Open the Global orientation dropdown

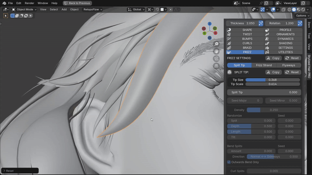pos(136,9)
